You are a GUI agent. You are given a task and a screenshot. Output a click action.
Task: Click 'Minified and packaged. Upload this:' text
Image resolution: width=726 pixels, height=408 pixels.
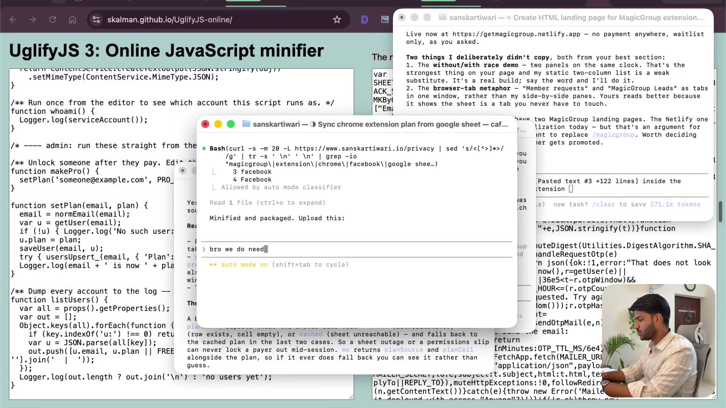(277, 218)
